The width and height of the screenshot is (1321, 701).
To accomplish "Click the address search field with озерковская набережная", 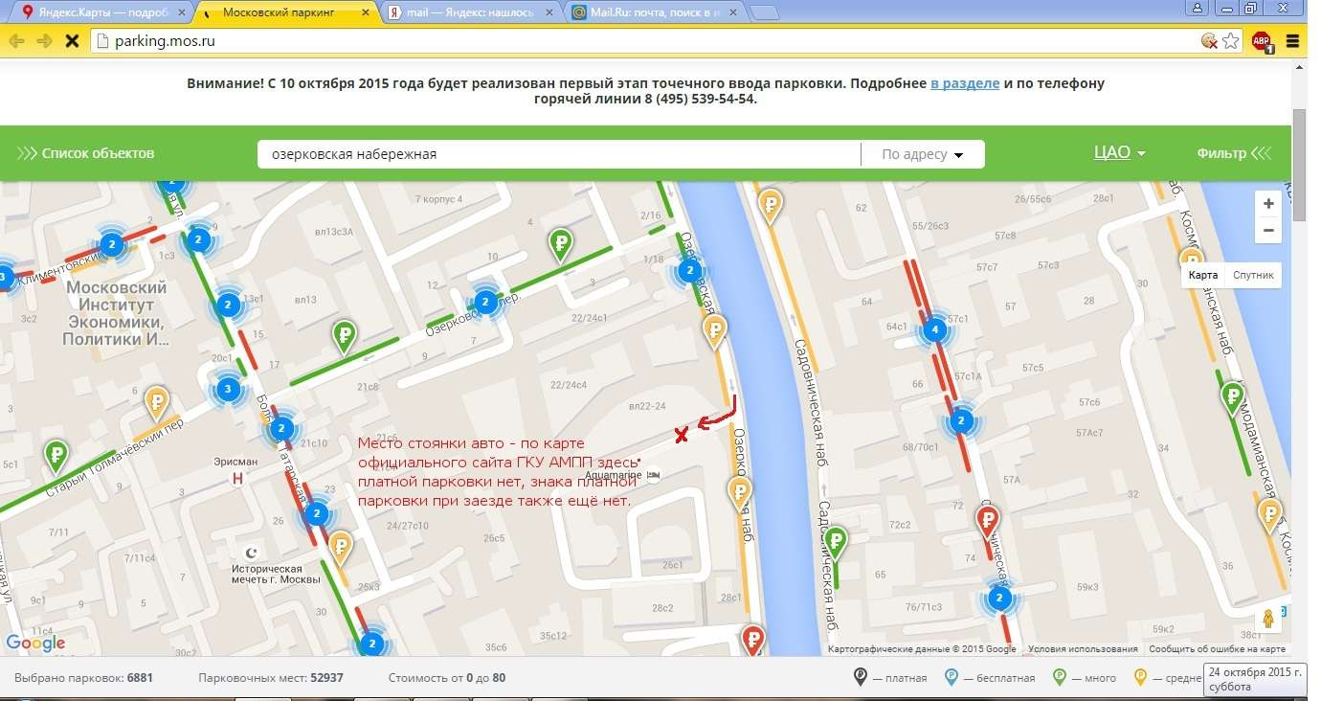I will pyautogui.click(x=555, y=154).
